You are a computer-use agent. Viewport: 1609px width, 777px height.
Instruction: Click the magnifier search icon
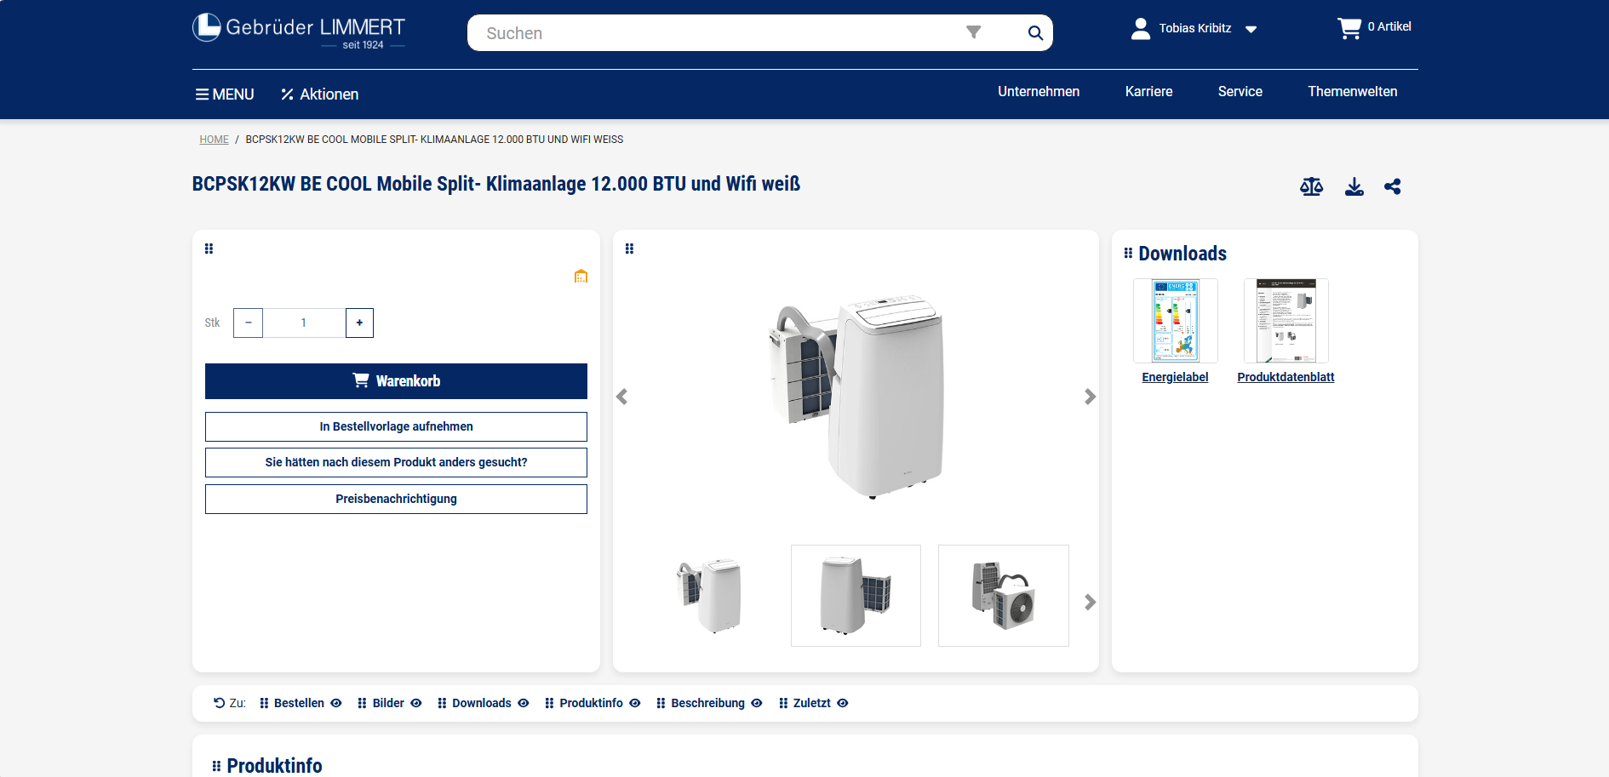(1035, 33)
